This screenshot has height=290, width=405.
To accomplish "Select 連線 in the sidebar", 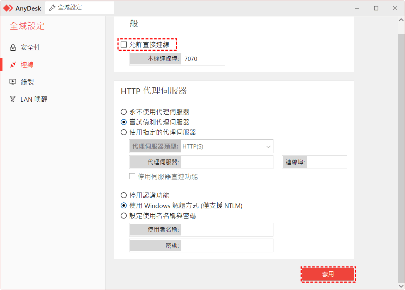I will 27,65.
